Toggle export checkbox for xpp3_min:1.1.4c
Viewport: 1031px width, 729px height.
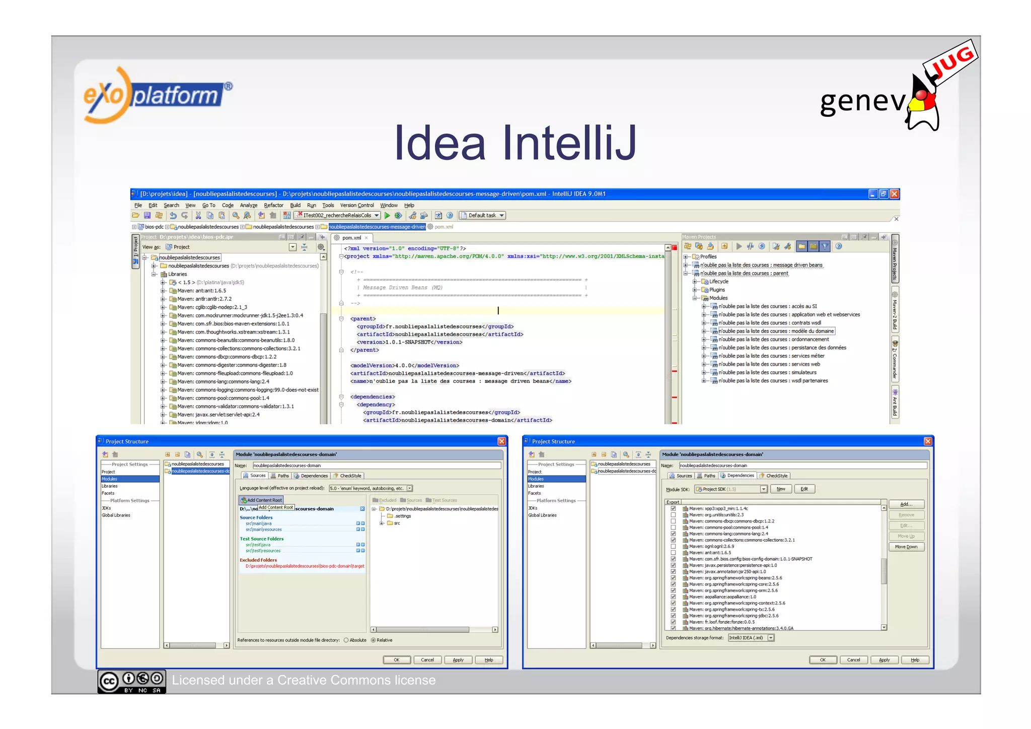click(x=673, y=509)
